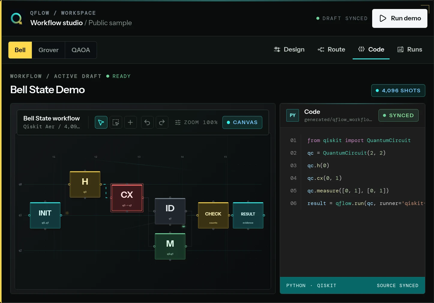Image resolution: width=434 pixels, height=303 pixels.
Task: Click the Run demo button
Action: pyautogui.click(x=400, y=18)
